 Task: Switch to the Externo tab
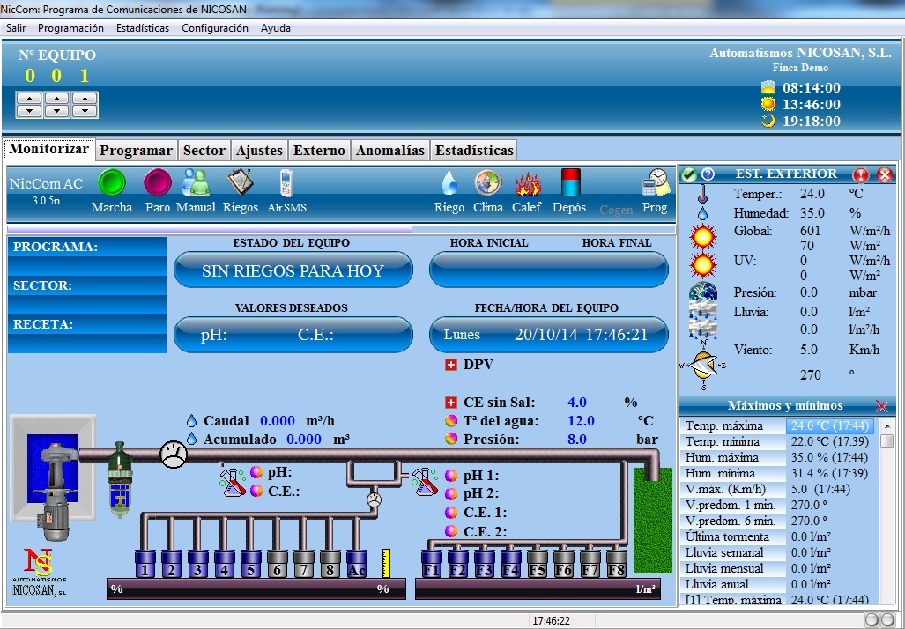(x=319, y=151)
